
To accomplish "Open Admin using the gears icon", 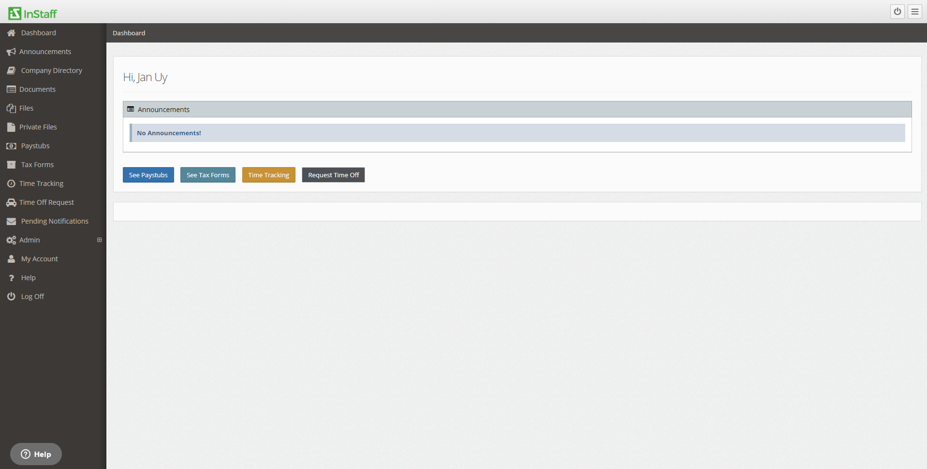I will (11, 240).
